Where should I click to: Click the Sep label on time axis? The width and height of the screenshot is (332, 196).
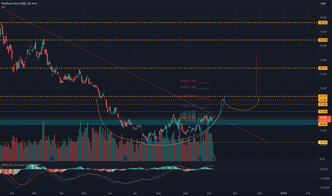tap(186, 193)
